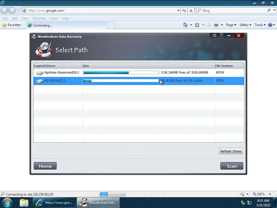Click the Read Mail icon
The height and width of the screenshot is (208, 277).
(x=209, y=25)
